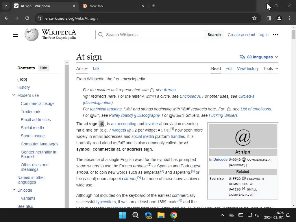Click Create account link
This screenshot has width=296, height=222.
point(241,35)
